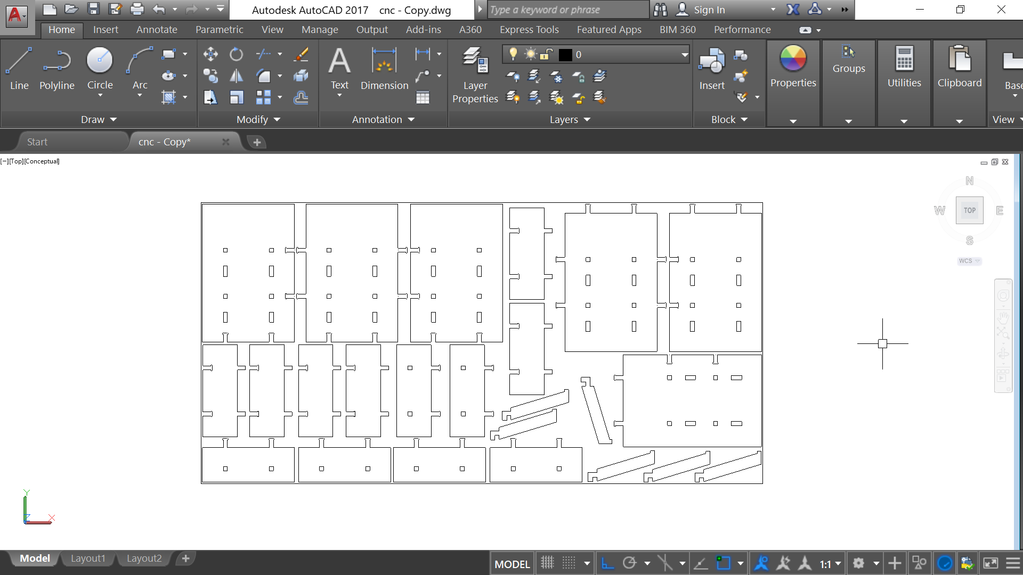Toggle ortho mode in status bar
1023x575 pixels.
pyautogui.click(x=607, y=563)
